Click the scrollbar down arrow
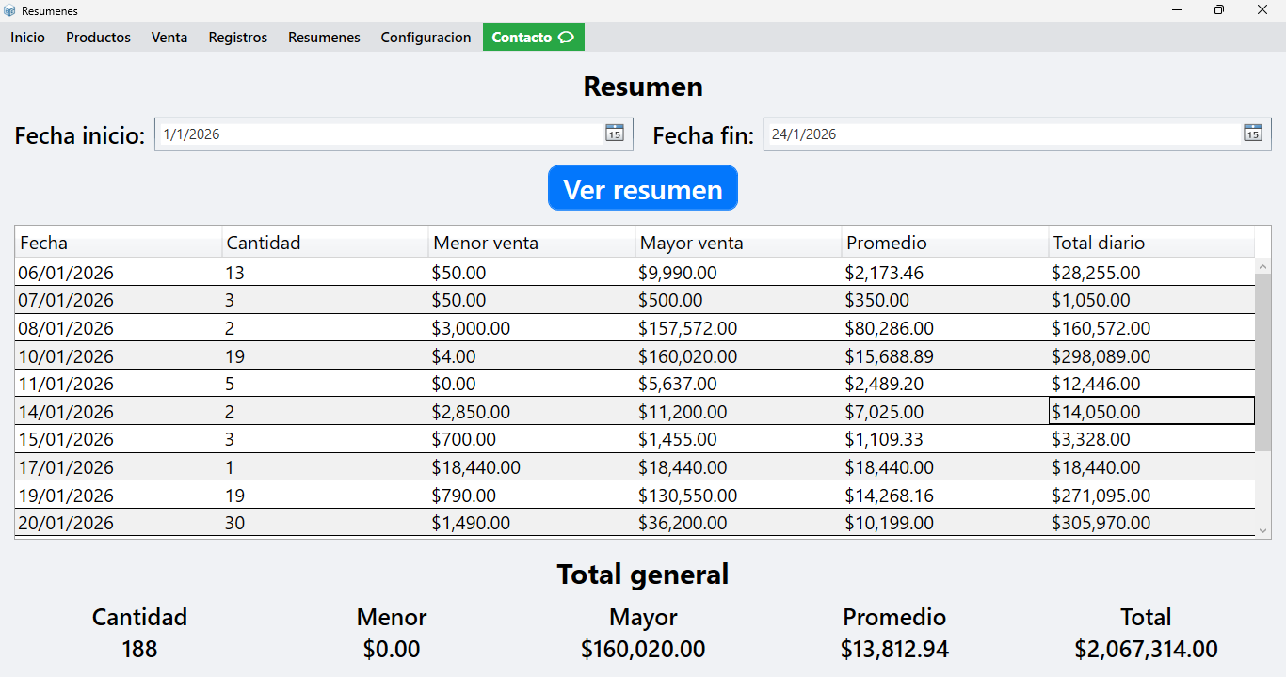The height and width of the screenshot is (677, 1286). 1264,529
